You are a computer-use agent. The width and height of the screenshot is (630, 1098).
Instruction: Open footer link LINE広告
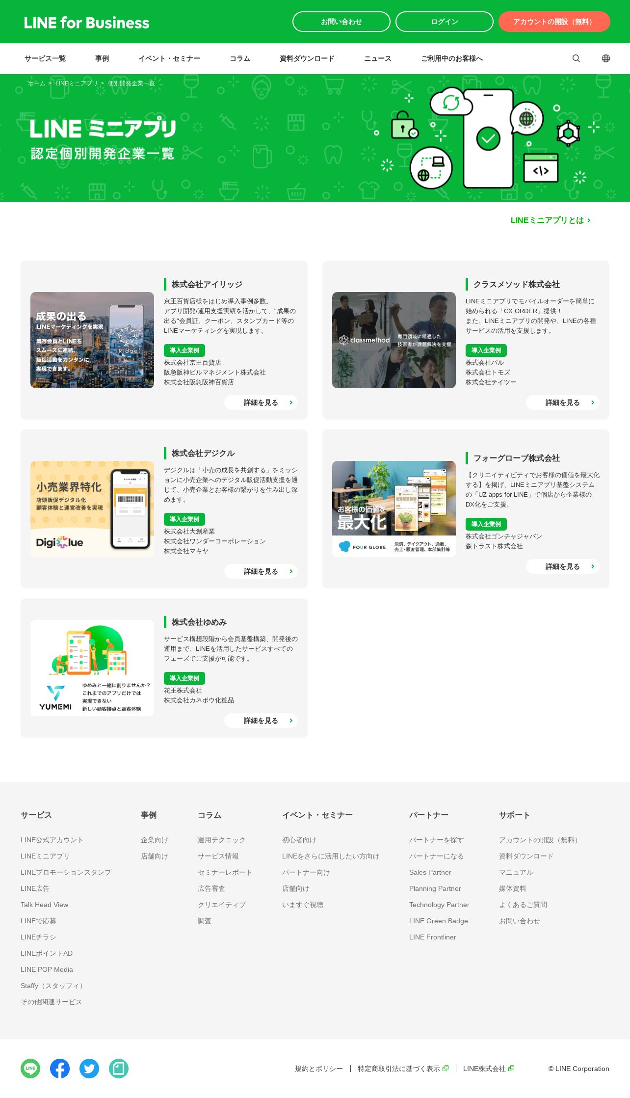pyautogui.click(x=35, y=888)
